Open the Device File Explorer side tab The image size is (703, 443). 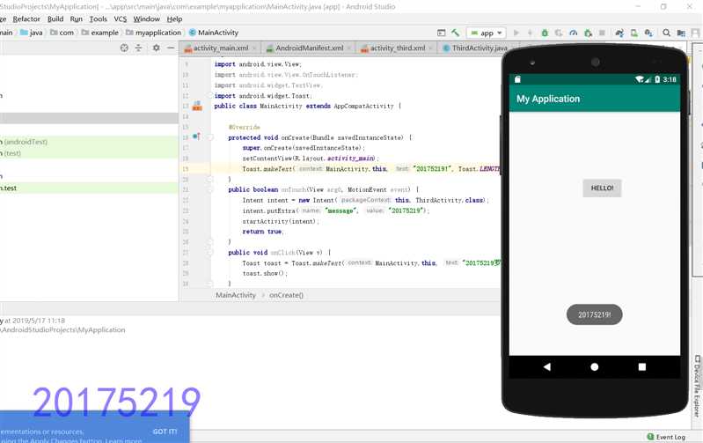697,386
